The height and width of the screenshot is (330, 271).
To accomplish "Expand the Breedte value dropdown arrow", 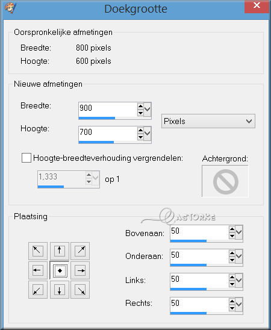I will 148,109.
